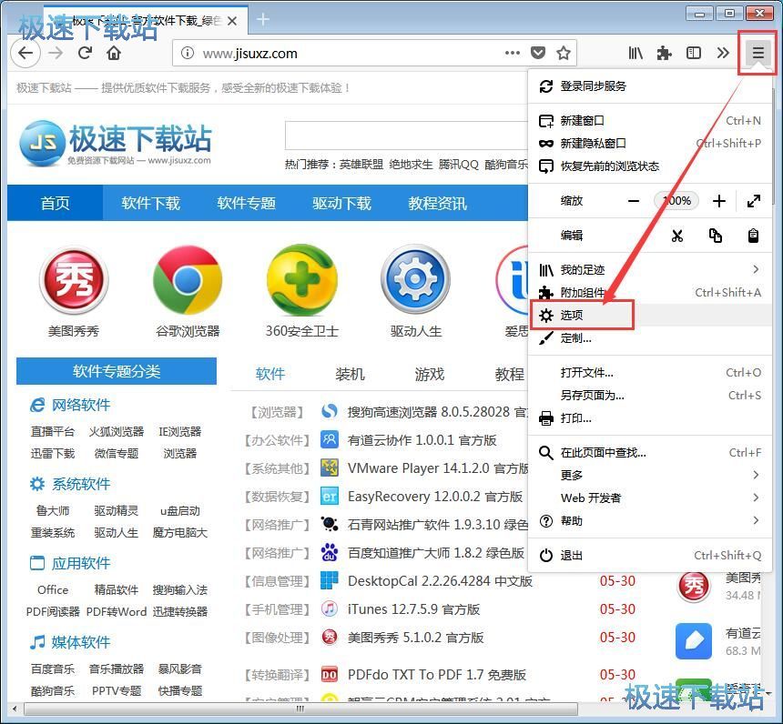Screen dimensions: 783x724
Task: Open DesktopCal 2.2.26.4284 中文版 link
Action: tap(440, 581)
